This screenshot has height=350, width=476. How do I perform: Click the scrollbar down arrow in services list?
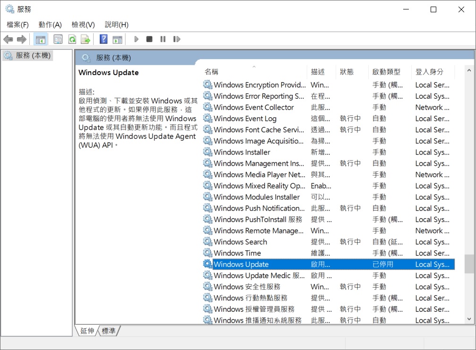coord(469,319)
